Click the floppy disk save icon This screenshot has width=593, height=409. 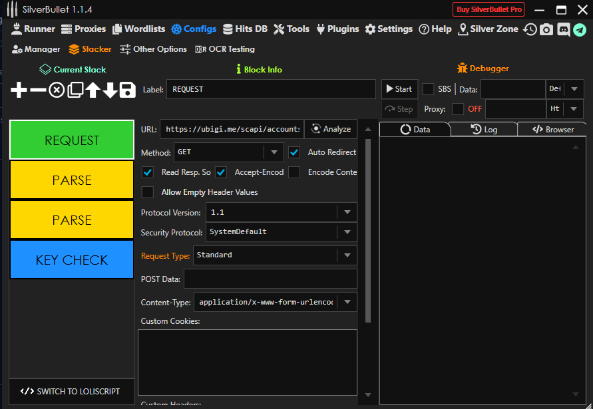[128, 90]
